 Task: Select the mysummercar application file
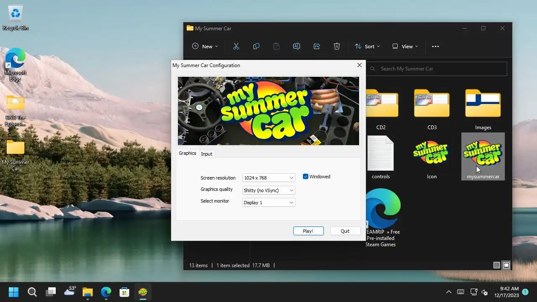[483, 156]
